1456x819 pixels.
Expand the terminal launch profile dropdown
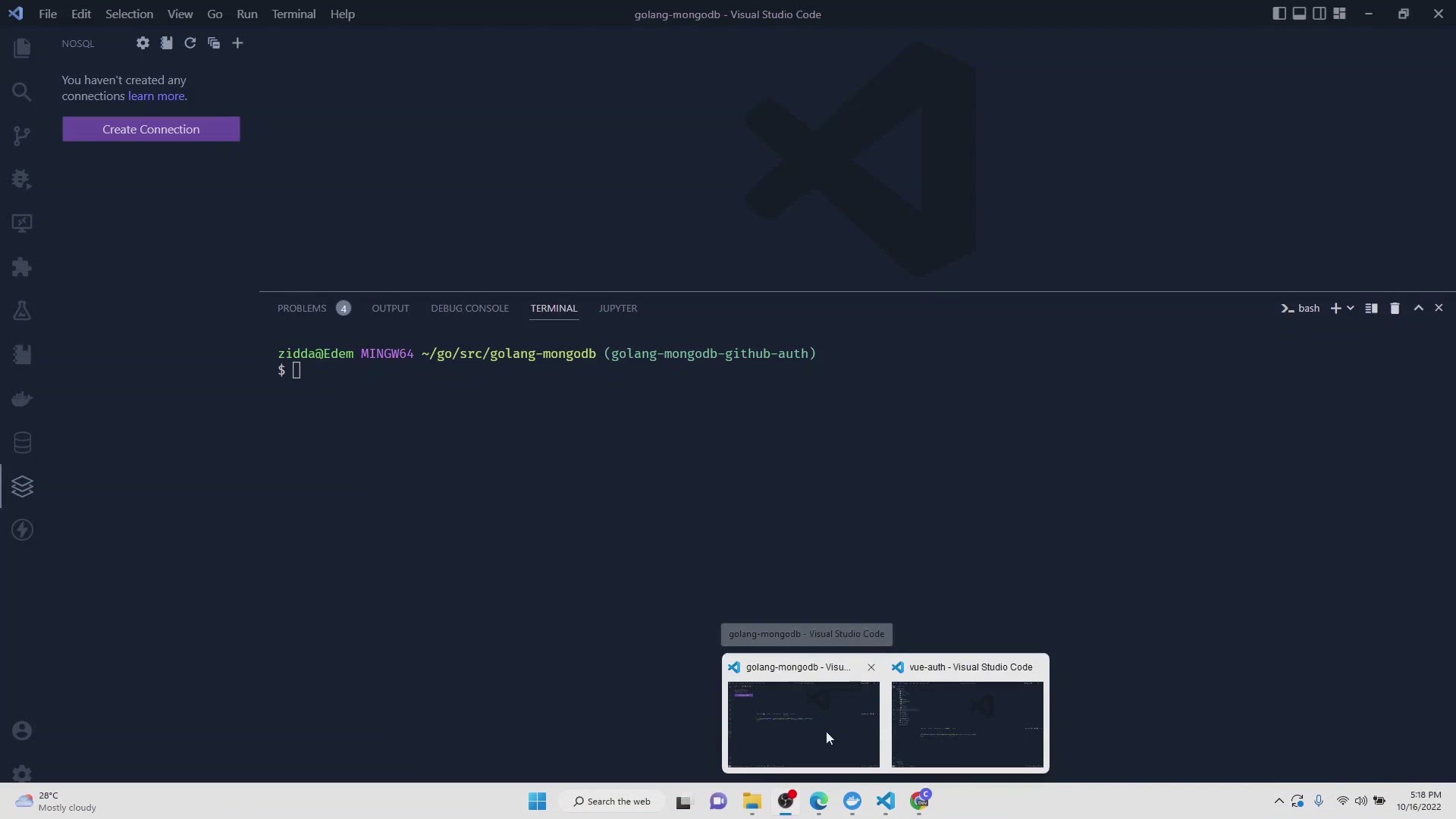pyautogui.click(x=1351, y=309)
